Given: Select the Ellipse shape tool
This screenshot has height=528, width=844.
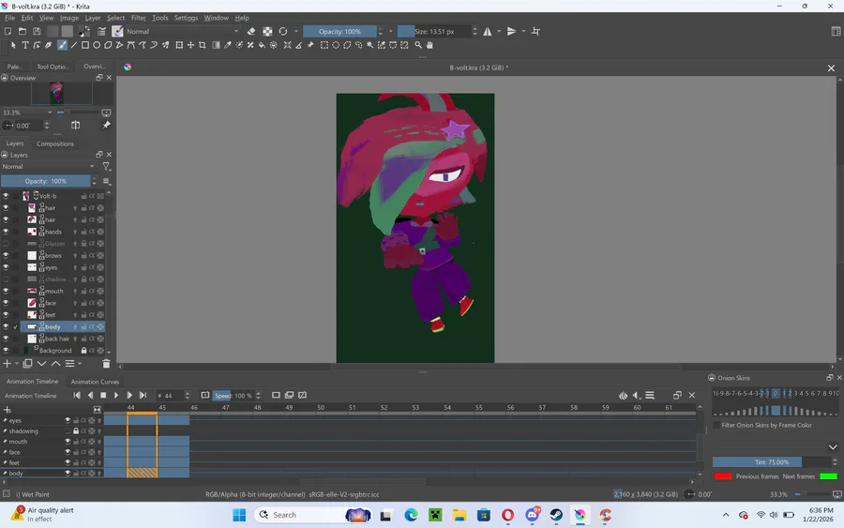Looking at the screenshot, I should point(97,45).
